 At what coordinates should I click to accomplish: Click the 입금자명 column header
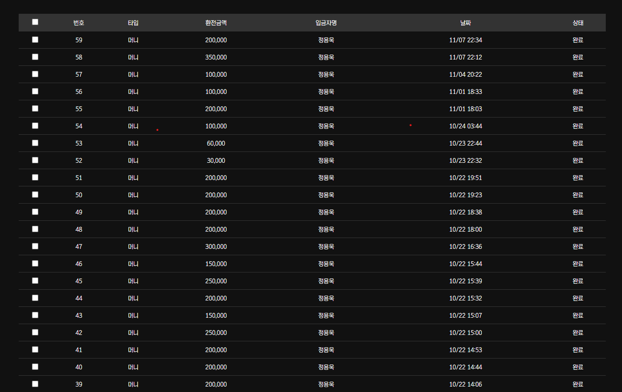[326, 23]
